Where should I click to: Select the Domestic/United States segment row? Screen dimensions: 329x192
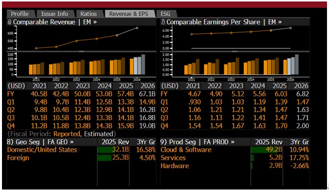(x=81, y=150)
